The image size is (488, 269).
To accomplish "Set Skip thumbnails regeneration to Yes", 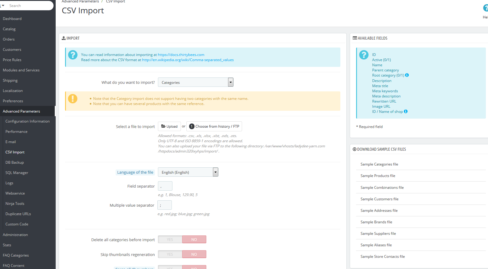I will tap(170, 254).
